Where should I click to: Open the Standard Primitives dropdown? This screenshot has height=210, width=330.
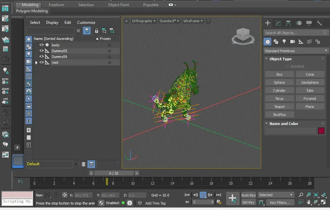tap(296, 51)
